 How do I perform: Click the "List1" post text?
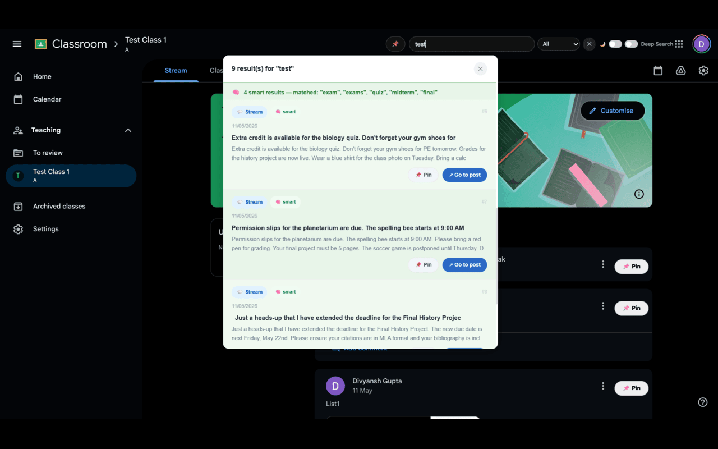coord(333,404)
